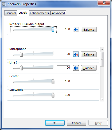Confirm settings with the OK button
The height and width of the screenshot is (130, 112).
point(55,123)
